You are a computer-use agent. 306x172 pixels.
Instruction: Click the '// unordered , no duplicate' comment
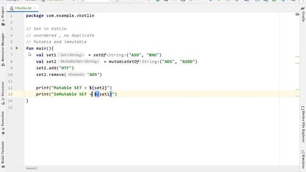tap(60, 35)
